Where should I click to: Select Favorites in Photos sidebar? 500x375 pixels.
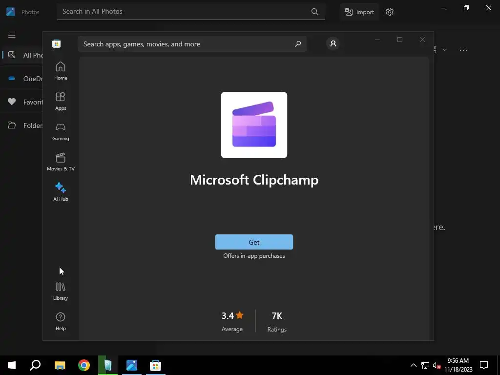click(22, 102)
